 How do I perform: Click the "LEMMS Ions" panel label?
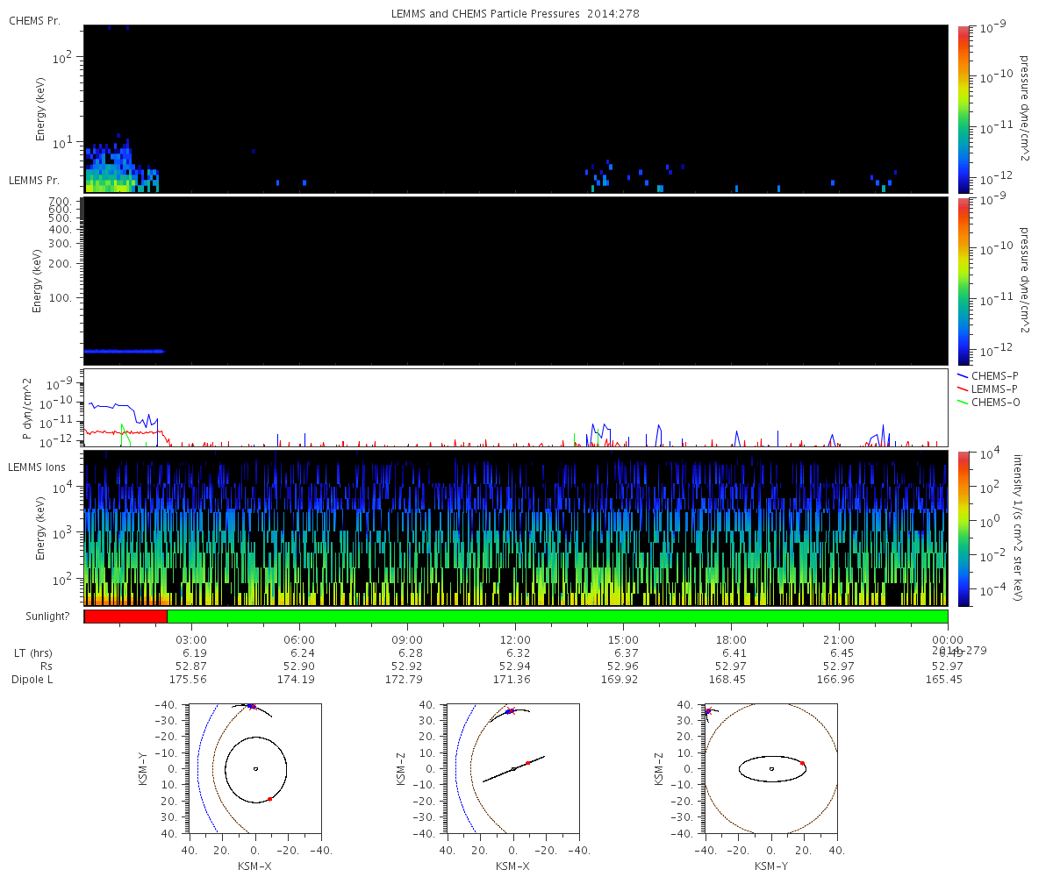[38, 467]
